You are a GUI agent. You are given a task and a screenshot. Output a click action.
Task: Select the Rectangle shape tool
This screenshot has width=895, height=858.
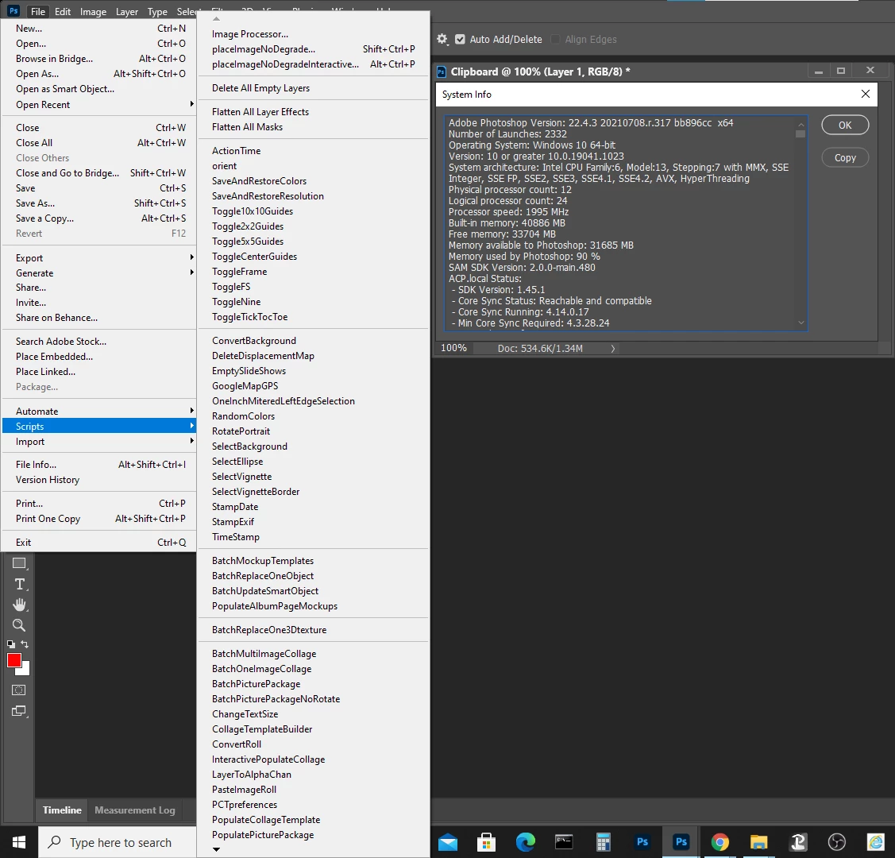pos(19,563)
